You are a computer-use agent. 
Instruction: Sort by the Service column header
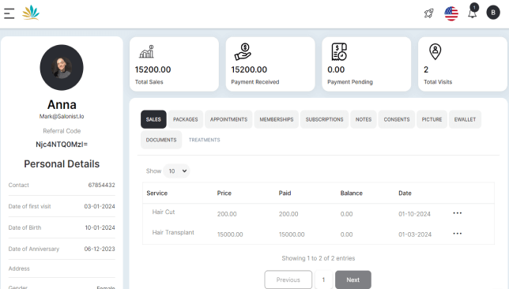(x=156, y=193)
